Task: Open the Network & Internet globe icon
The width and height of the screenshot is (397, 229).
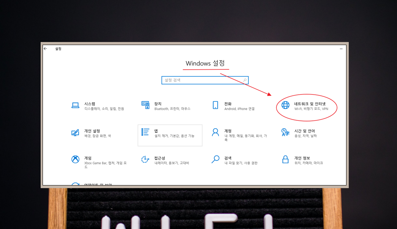Action: click(x=285, y=105)
